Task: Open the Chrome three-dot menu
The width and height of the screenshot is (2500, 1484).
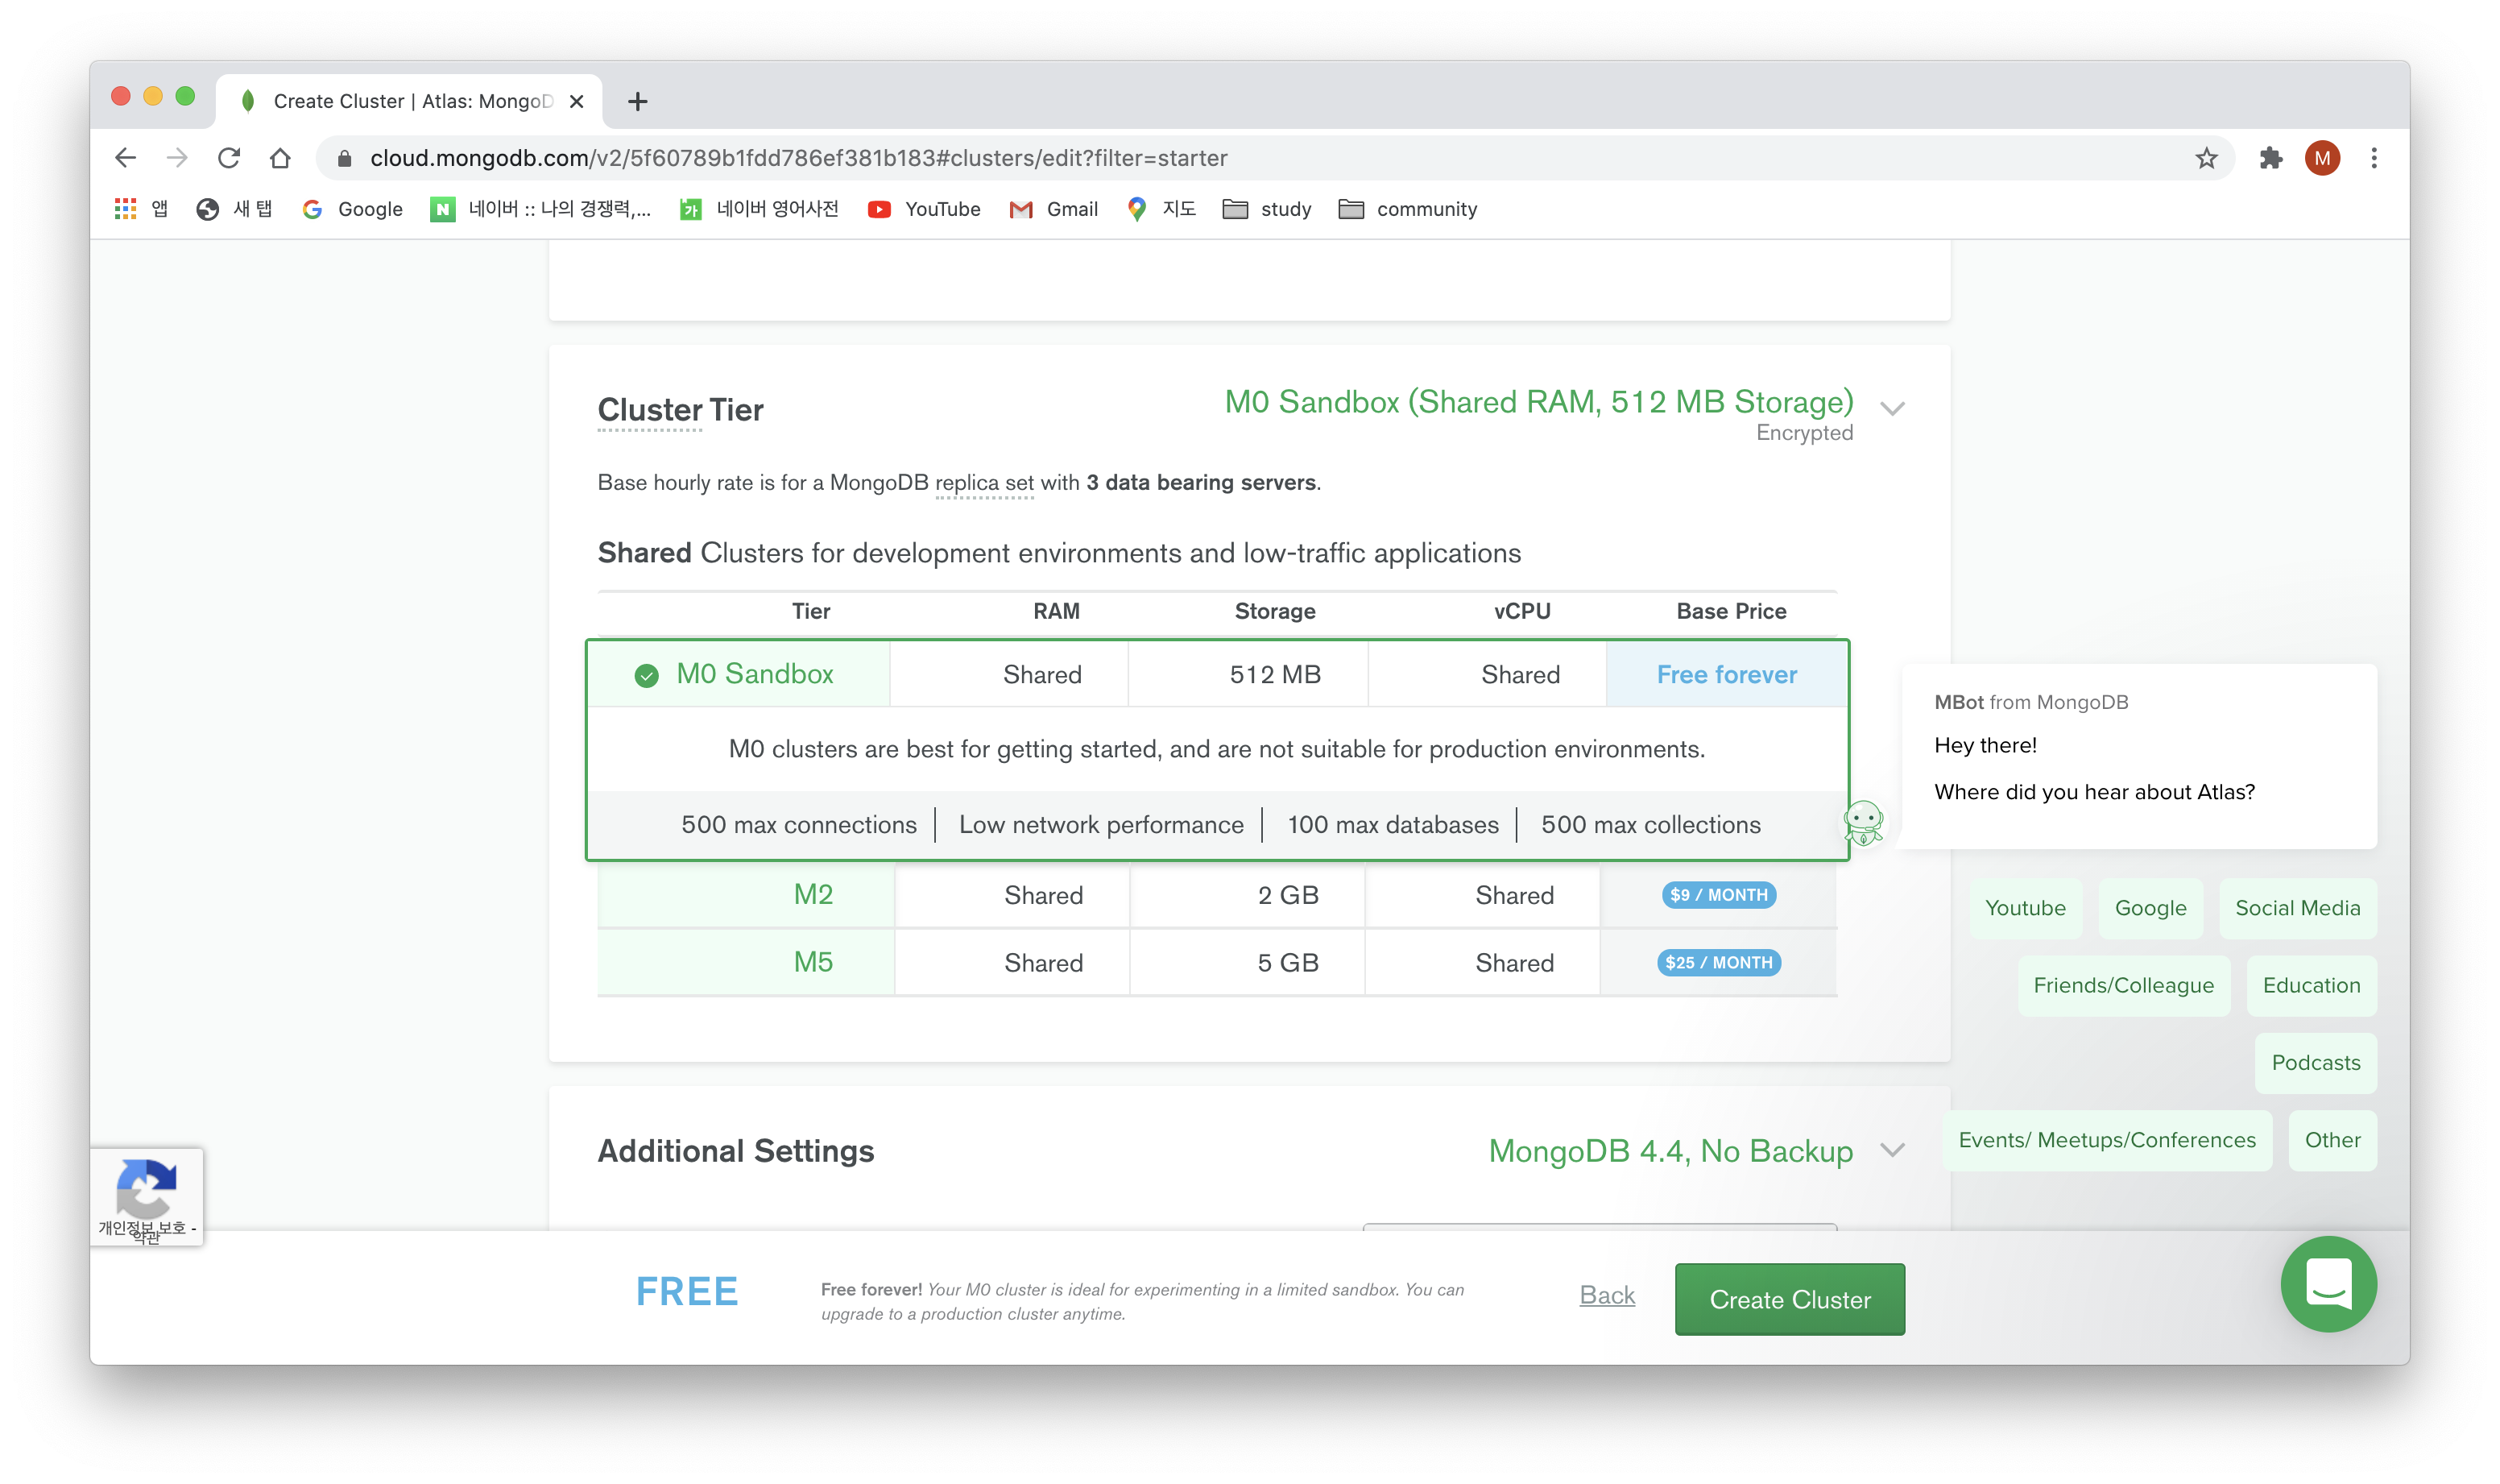Action: click(2374, 158)
